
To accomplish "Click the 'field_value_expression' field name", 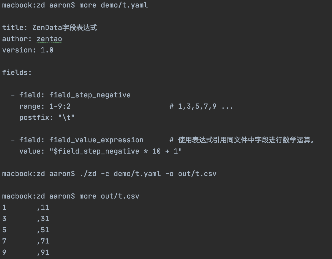I will pos(96,140).
